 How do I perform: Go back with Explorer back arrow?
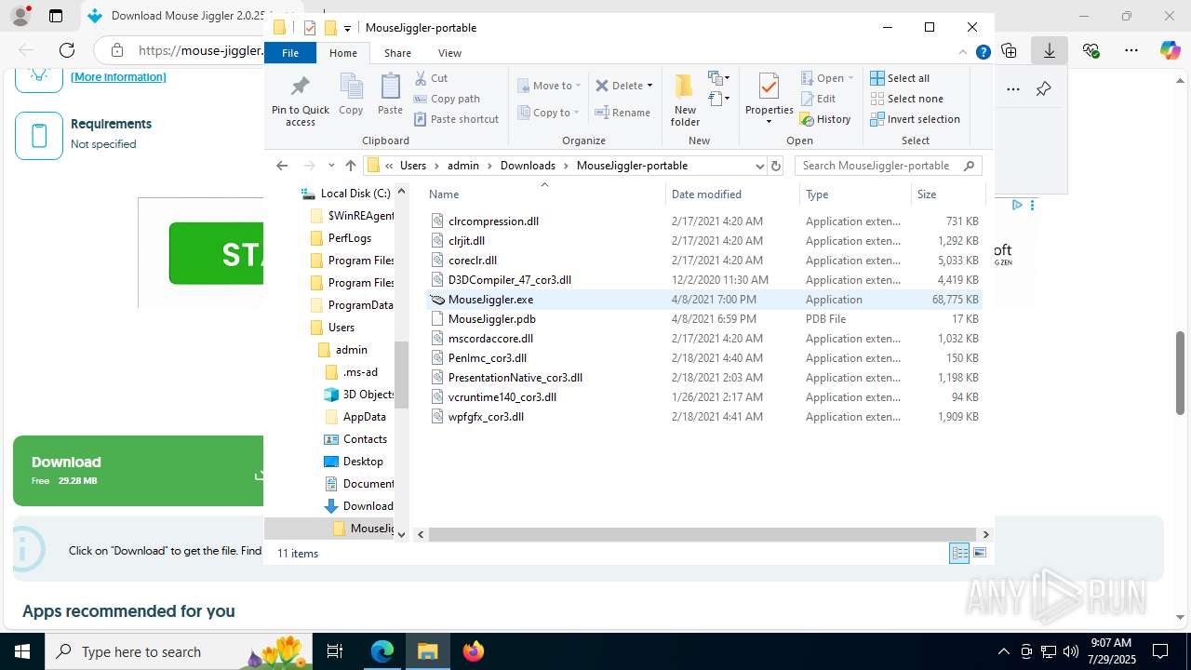pyautogui.click(x=282, y=166)
